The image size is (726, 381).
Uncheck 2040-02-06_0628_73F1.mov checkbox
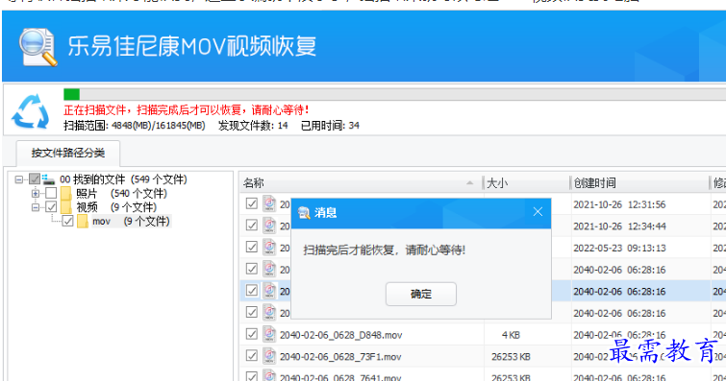click(x=251, y=356)
